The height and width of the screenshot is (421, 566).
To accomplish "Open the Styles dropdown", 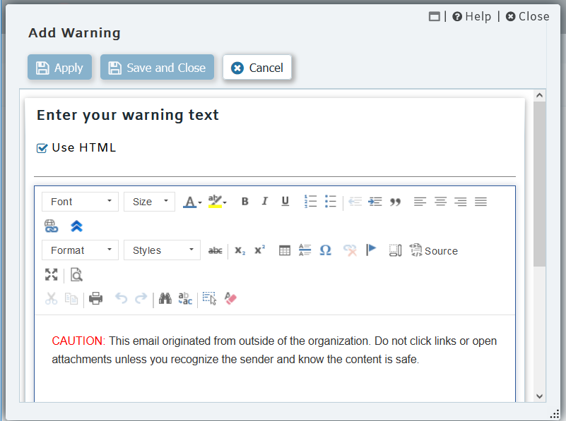I will pos(162,250).
